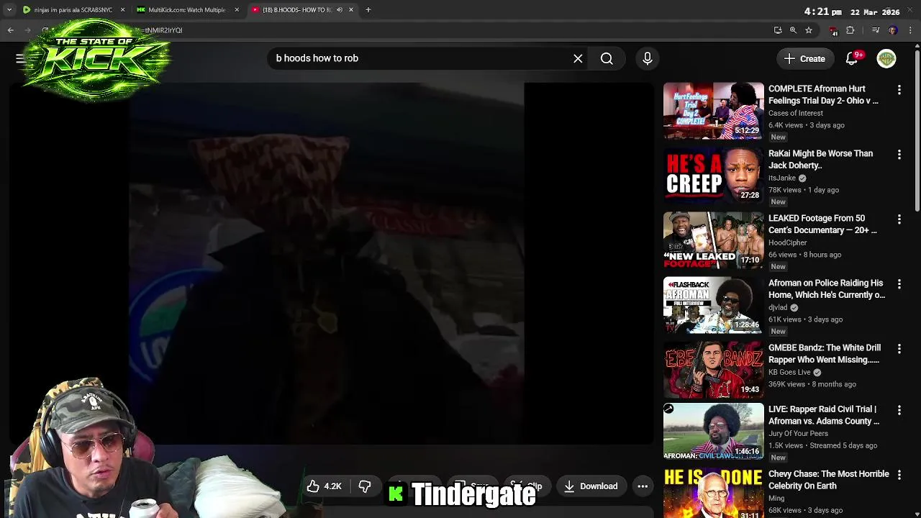The width and height of the screenshot is (921, 518).
Task: Click the Clip button
Action: [526, 486]
